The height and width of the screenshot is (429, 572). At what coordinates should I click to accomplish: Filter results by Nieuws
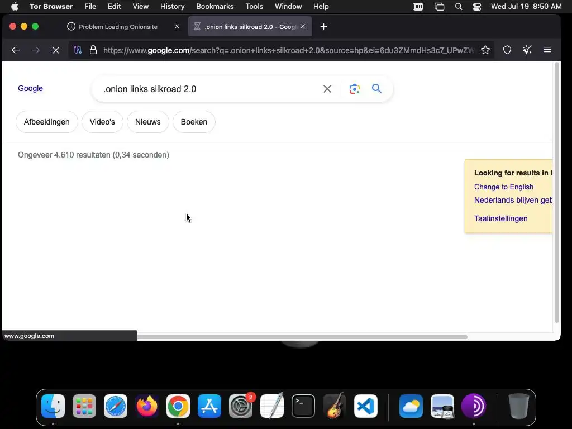147,122
